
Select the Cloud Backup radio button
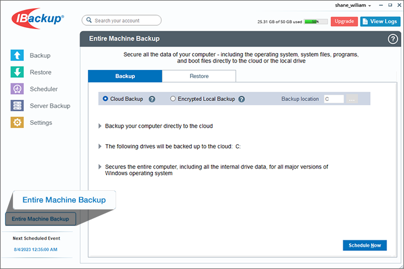point(105,99)
